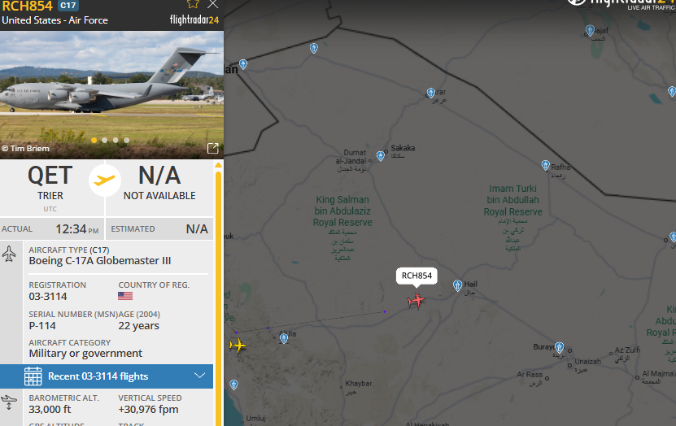Favorite flight RCH854 with star icon

coord(193,4)
